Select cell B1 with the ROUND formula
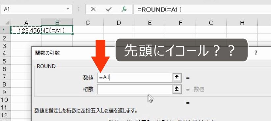Image resolution: width=271 pixels, height=121 pixels. pos(57,30)
